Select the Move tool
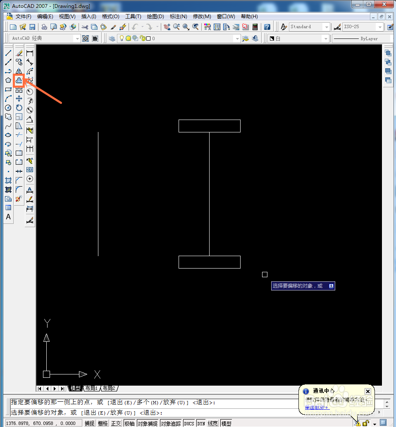 19,98
